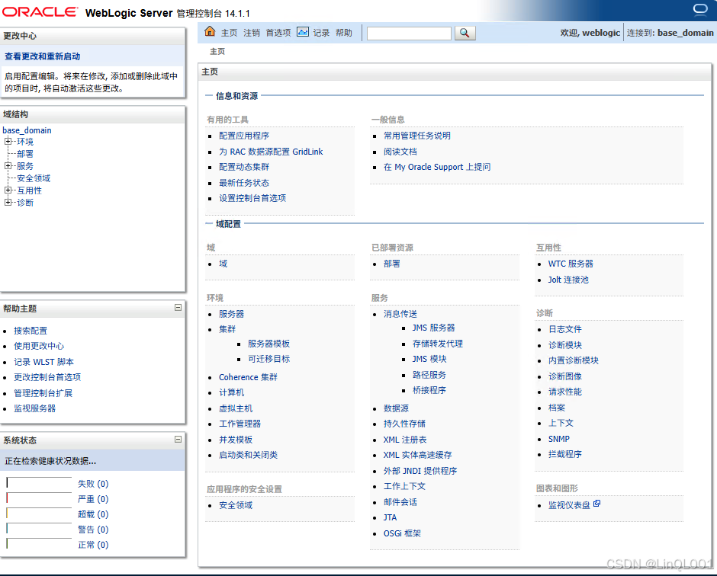Select 注销 in the top menu

(x=250, y=34)
